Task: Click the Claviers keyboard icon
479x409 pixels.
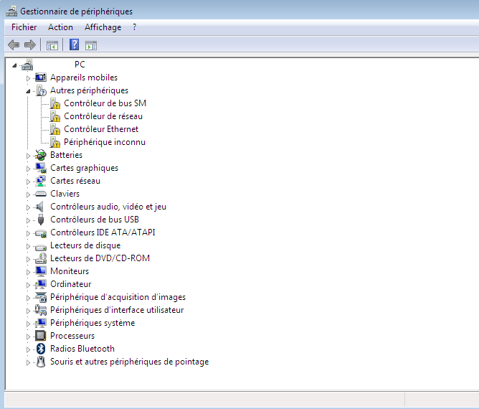Action: point(41,194)
